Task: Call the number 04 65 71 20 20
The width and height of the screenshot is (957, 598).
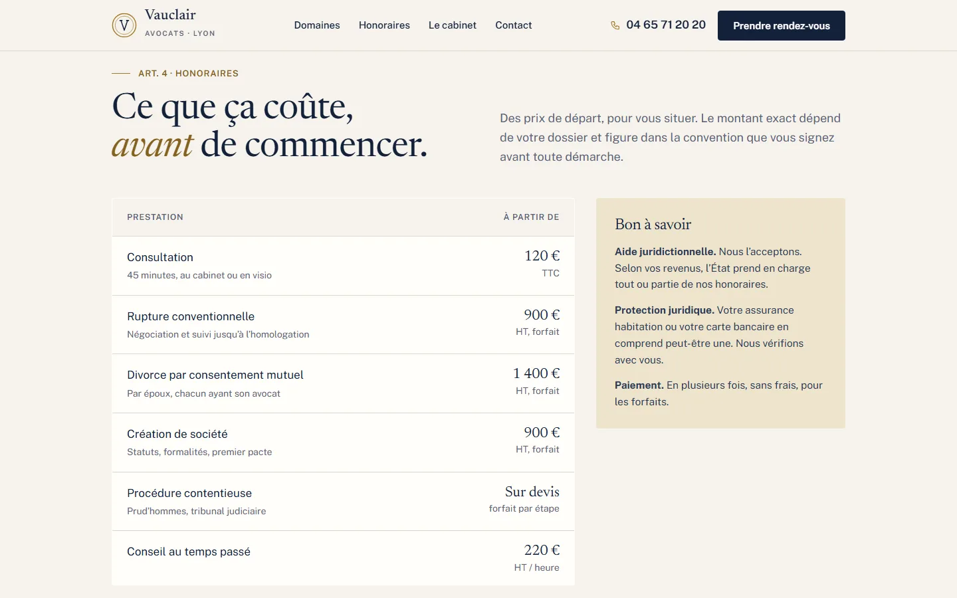Action: 666,25
